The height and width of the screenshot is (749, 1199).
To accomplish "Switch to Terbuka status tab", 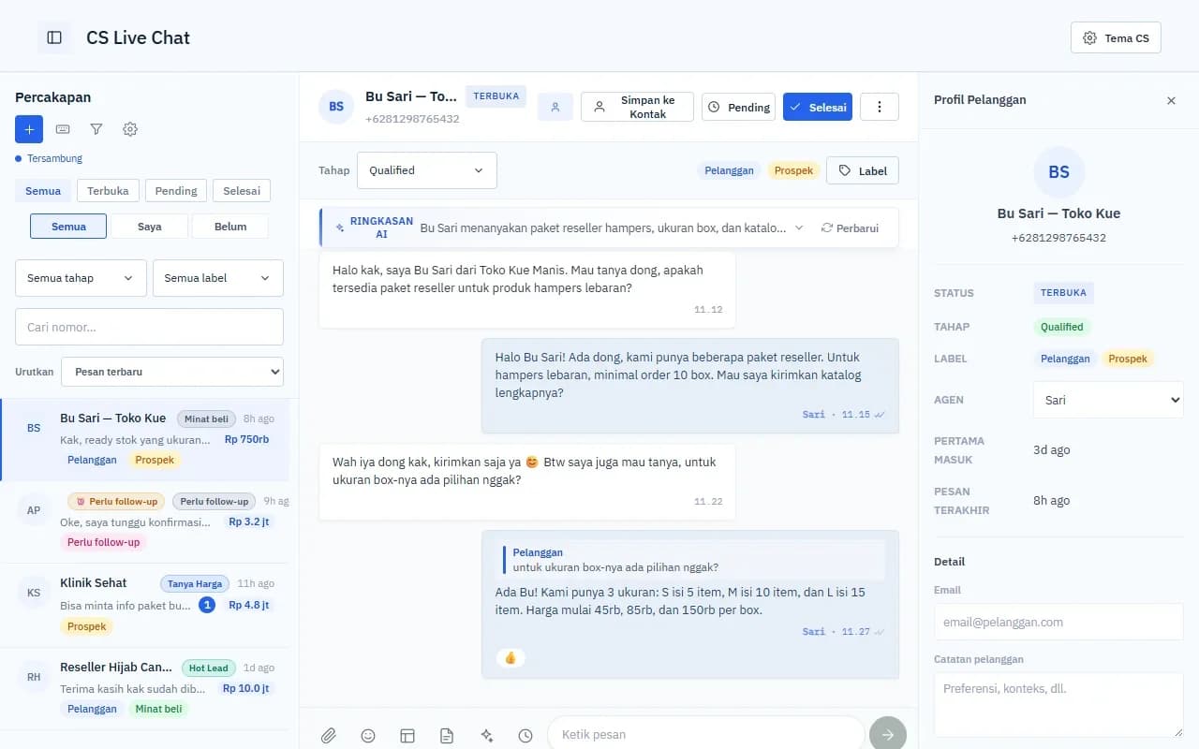I will tap(108, 191).
